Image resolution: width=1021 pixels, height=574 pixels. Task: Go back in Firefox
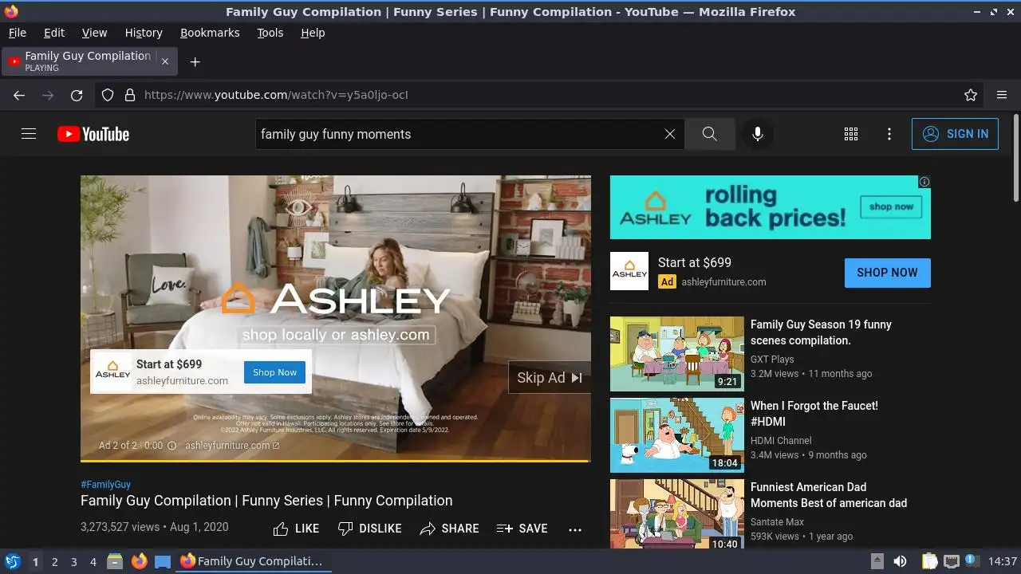19,95
